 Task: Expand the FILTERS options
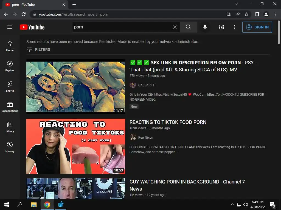tap(38, 49)
